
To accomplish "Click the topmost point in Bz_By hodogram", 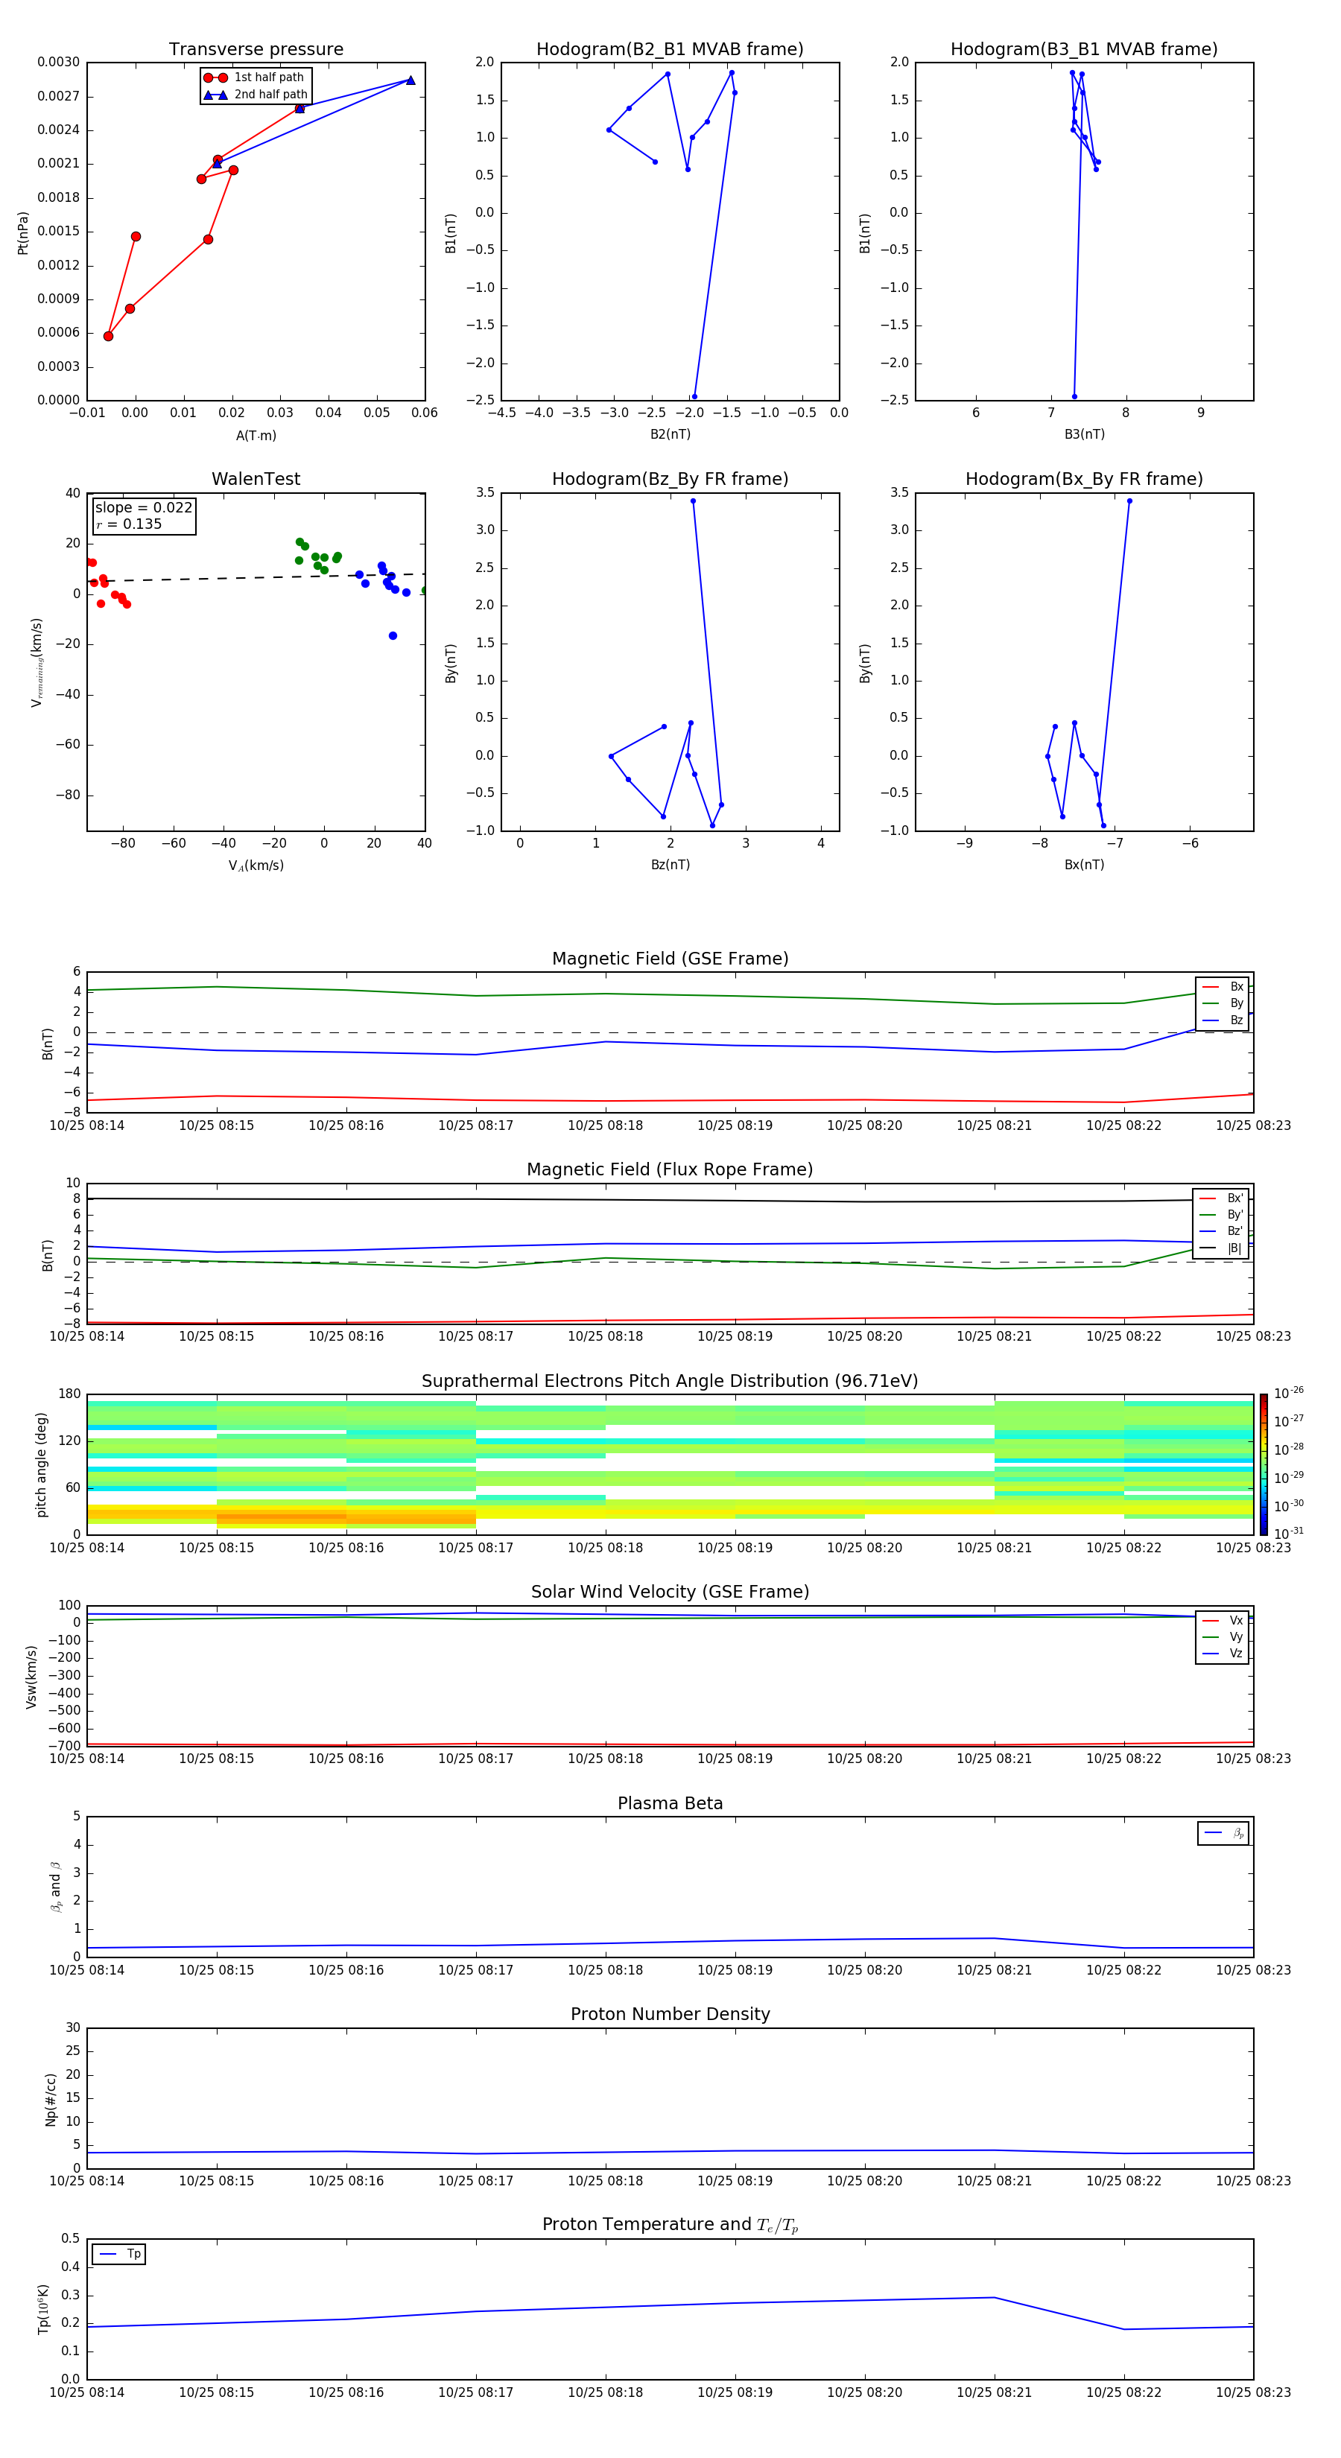I will coord(693,501).
